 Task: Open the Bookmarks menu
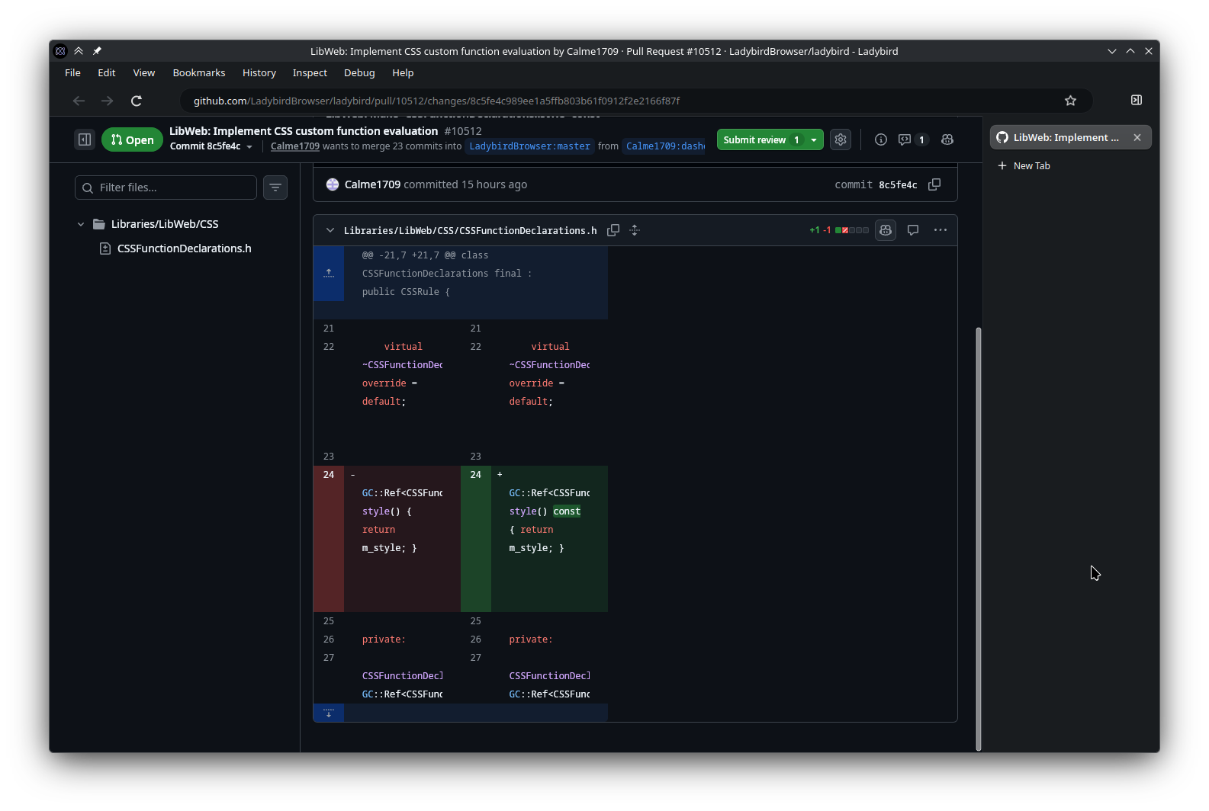199,73
